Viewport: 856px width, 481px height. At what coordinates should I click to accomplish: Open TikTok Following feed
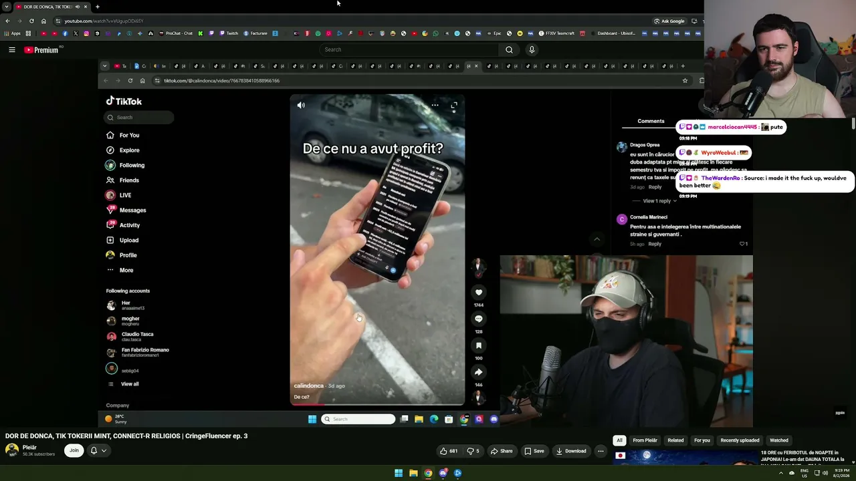point(125,165)
